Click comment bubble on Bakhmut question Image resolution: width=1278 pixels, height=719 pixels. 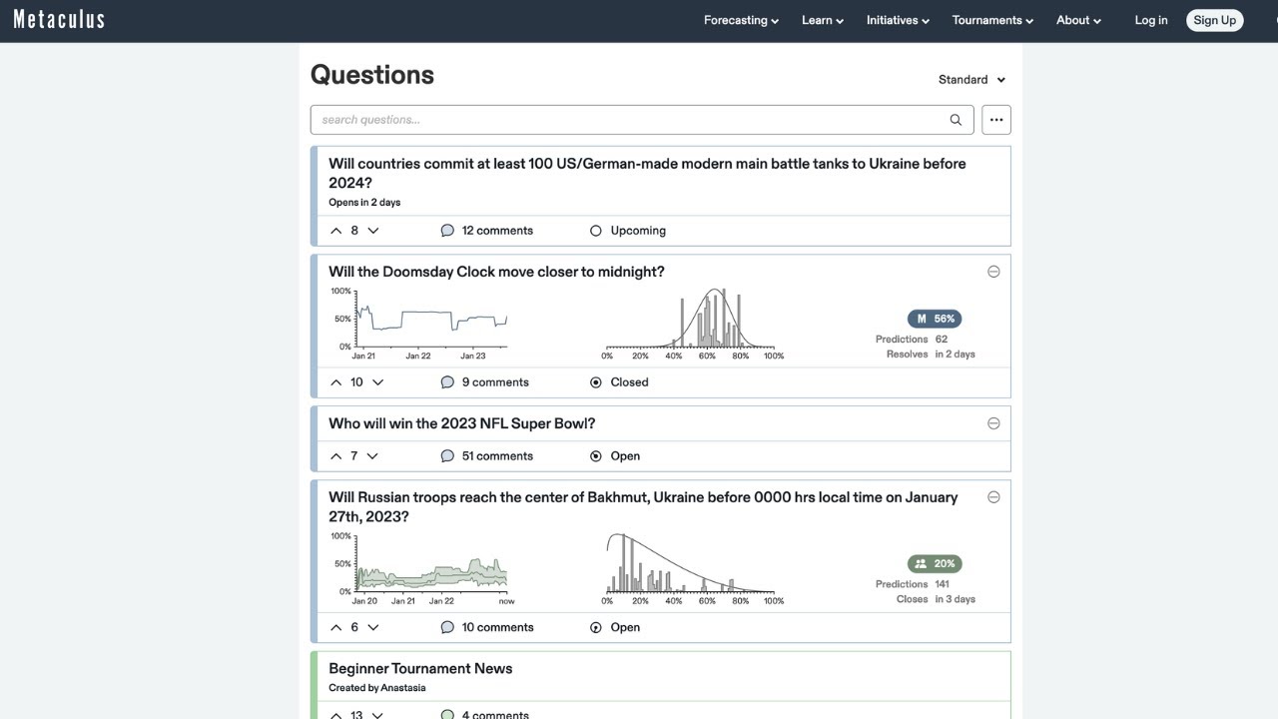[x=447, y=628]
